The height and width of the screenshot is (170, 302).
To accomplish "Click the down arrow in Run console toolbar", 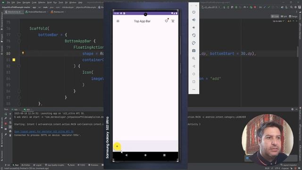I will tap(10, 118).
